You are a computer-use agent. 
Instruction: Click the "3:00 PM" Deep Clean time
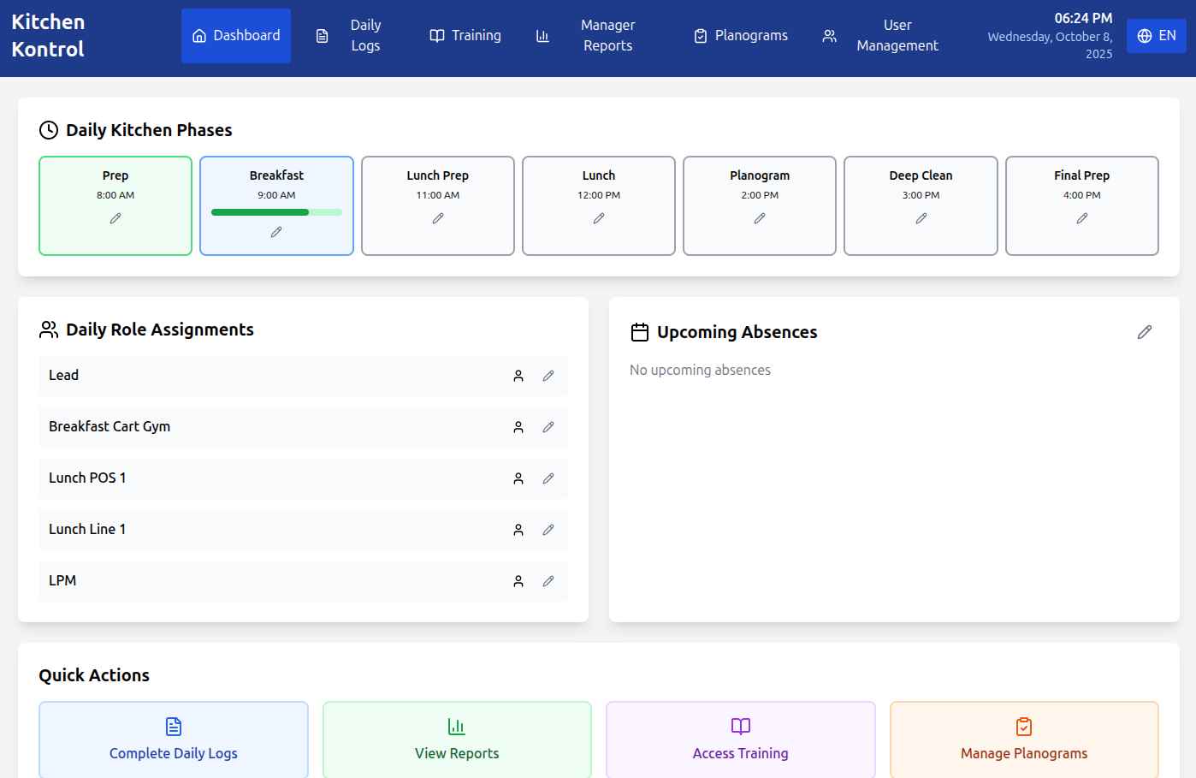coord(921,195)
